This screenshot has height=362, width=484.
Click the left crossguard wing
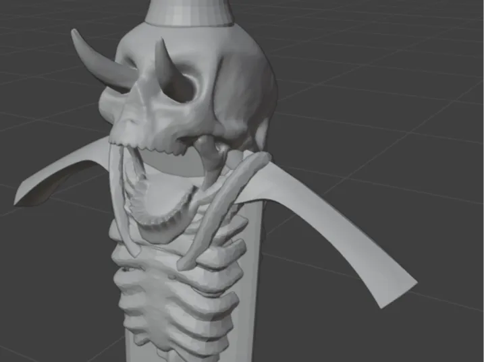(61, 173)
